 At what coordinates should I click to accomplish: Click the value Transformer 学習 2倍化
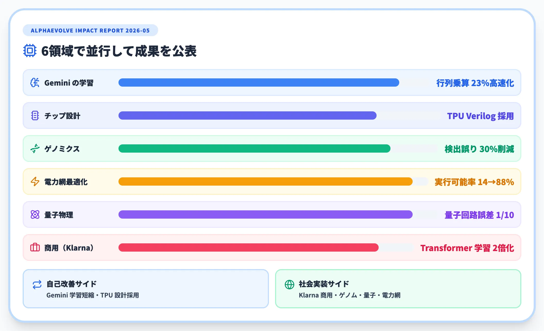pyautogui.click(x=467, y=248)
